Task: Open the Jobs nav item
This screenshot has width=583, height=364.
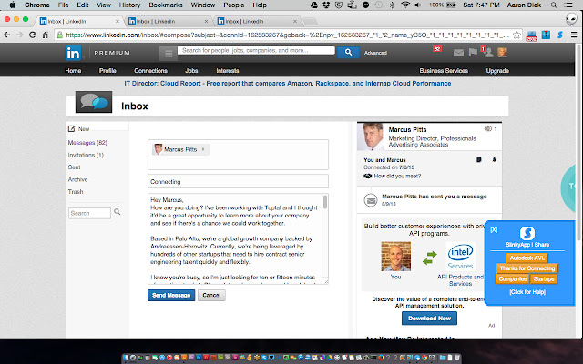Action: [191, 71]
